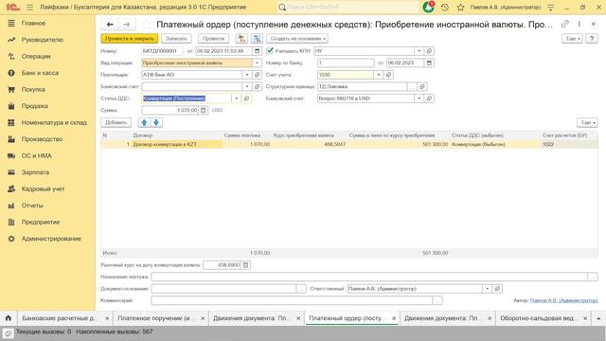Toggle the Учитывать КПН checkbox
Screen dimensions: 606x341
tap(270, 50)
